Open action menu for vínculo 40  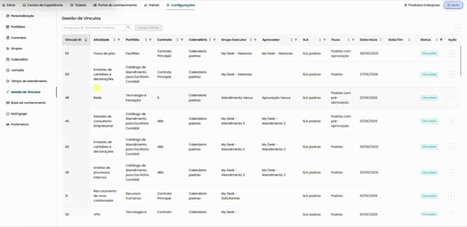(451, 147)
